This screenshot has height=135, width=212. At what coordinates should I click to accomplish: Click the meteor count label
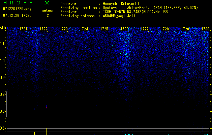(x=48, y=10)
